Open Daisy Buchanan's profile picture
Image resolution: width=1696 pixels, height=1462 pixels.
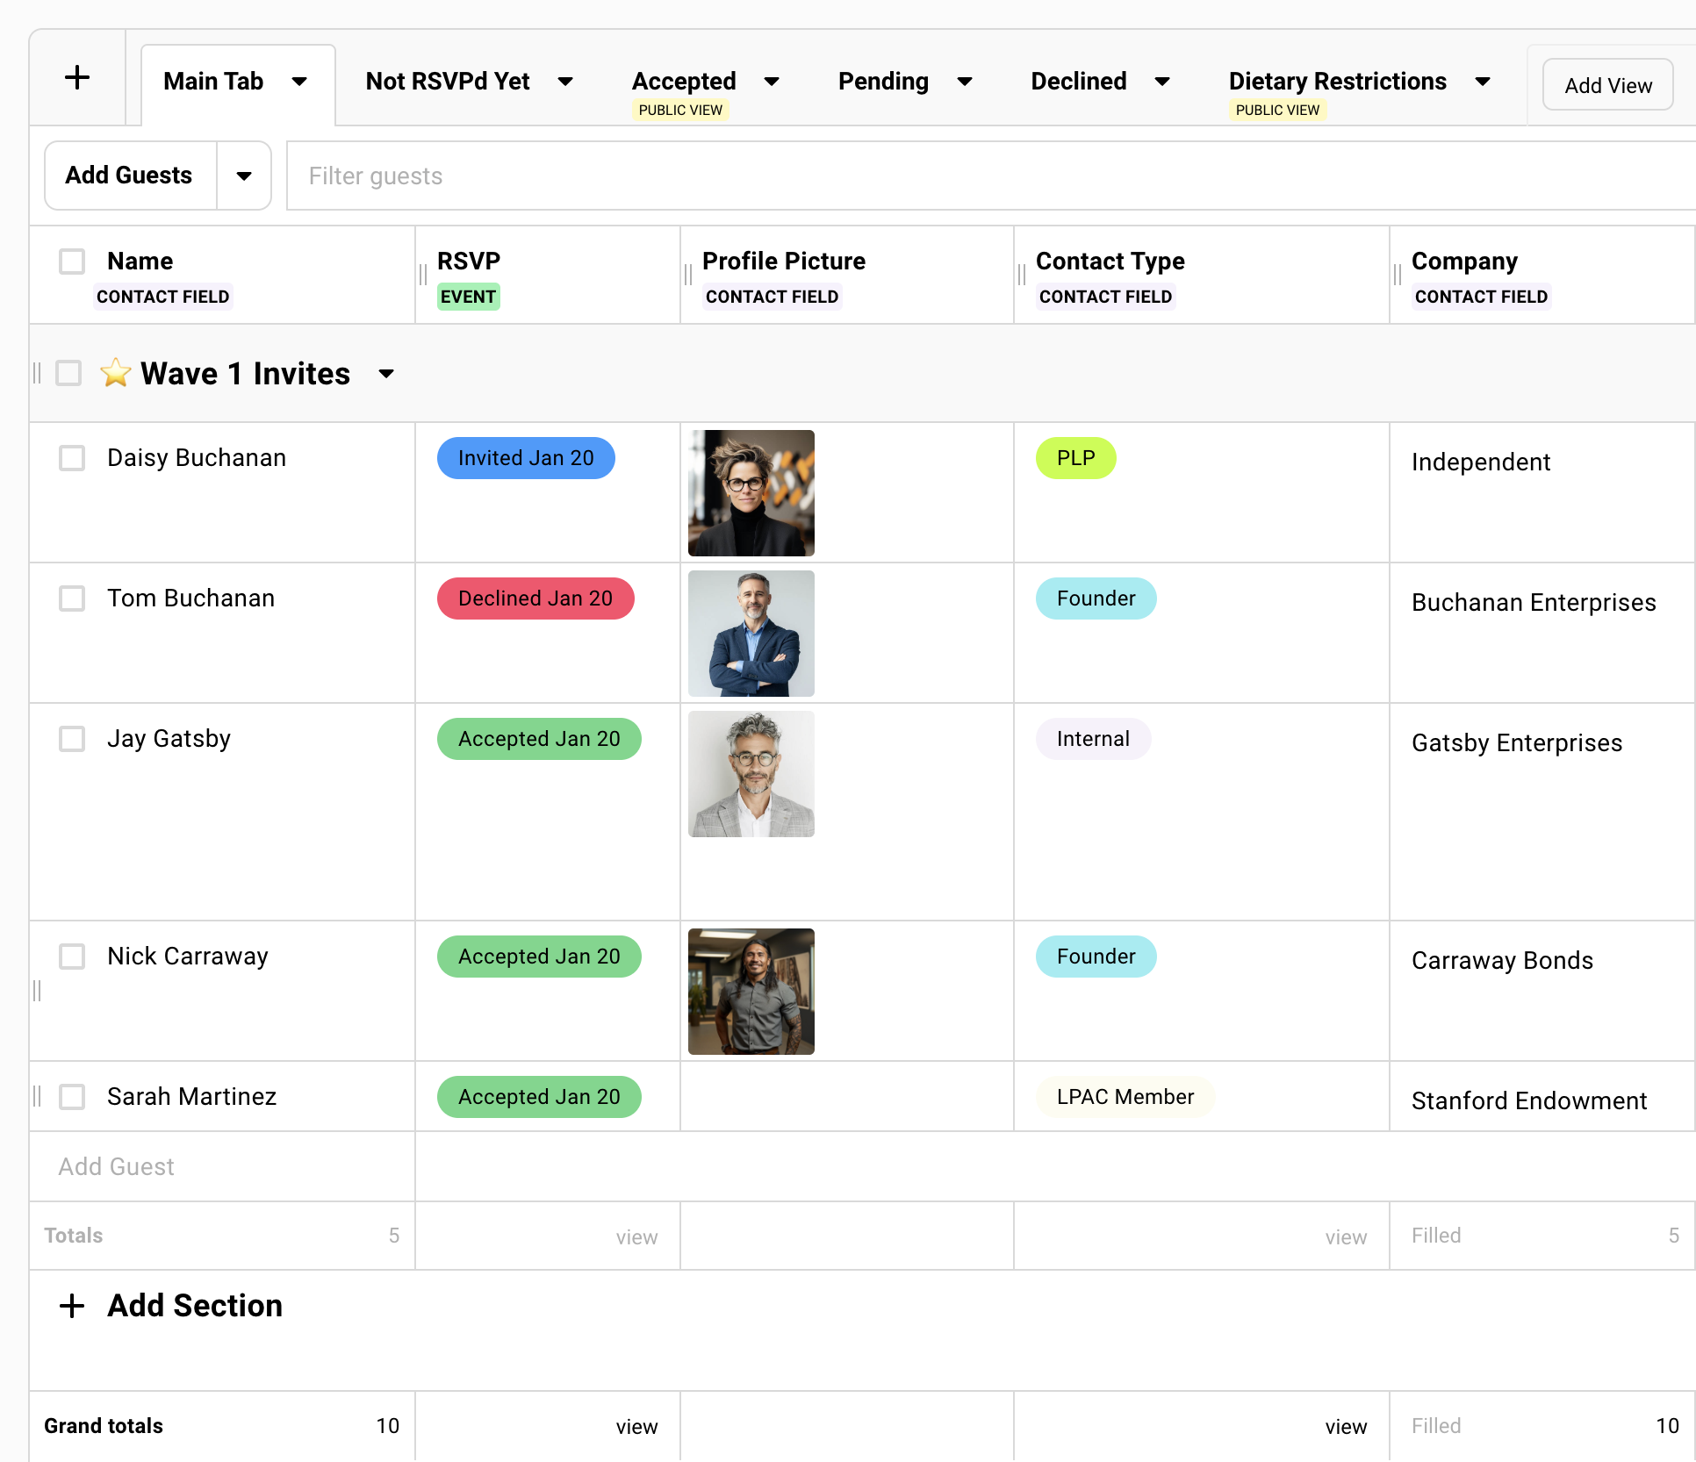click(x=751, y=492)
